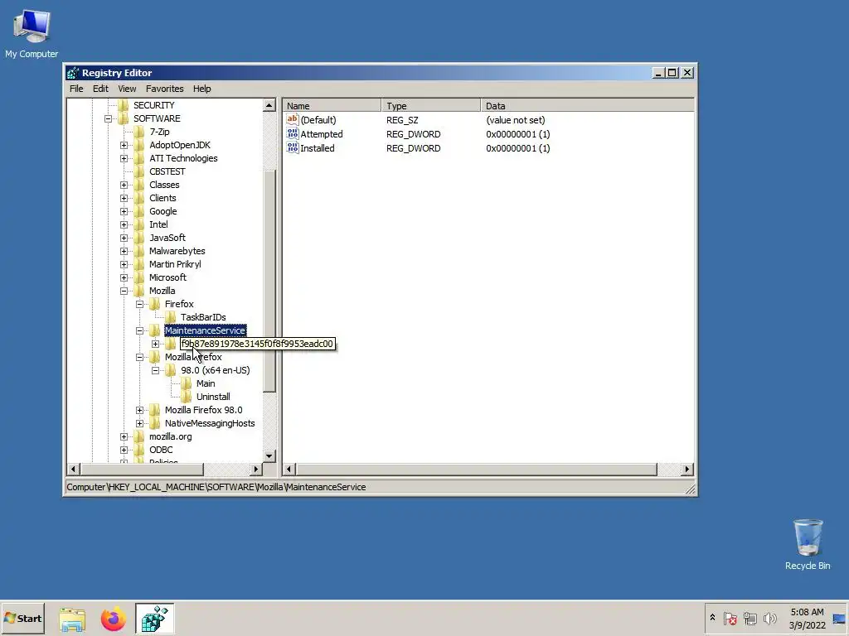The width and height of the screenshot is (849, 636).
Task: Click the Registry Editor taskbar button
Action: click(x=155, y=619)
